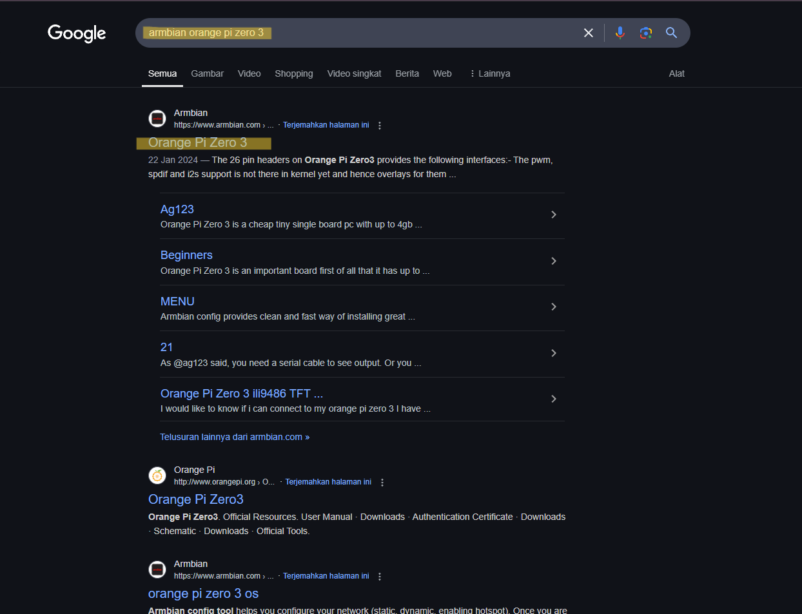The width and height of the screenshot is (802, 614).
Task: Click the magnifying glass search icon
Action: click(x=671, y=33)
